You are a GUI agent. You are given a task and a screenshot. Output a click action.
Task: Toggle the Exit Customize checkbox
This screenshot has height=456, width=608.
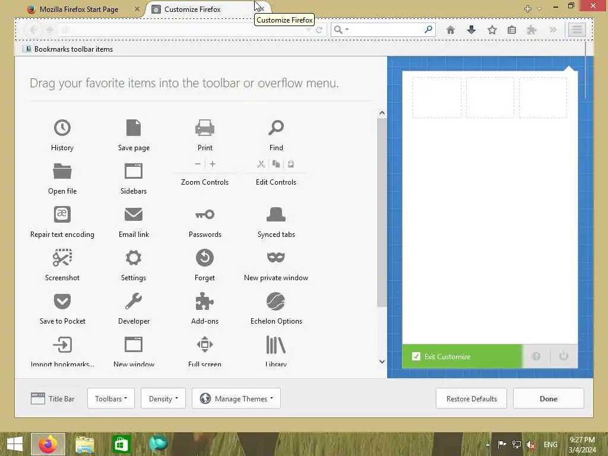click(x=416, y=356)
